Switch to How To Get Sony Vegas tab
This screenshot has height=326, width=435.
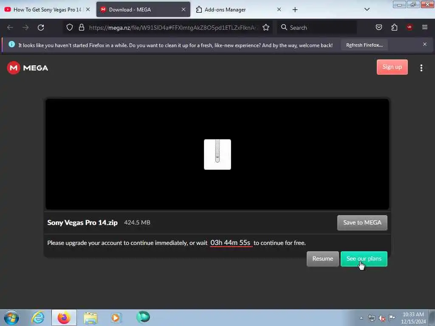pyautogui.click(x=47, y=10)
